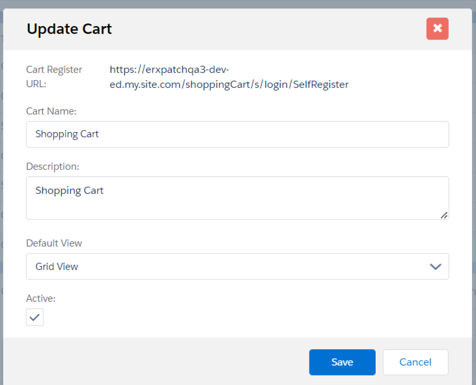Open the Default View dropdown
The height and width of the screenshot is (385, 476).
(x=237, y=267)
